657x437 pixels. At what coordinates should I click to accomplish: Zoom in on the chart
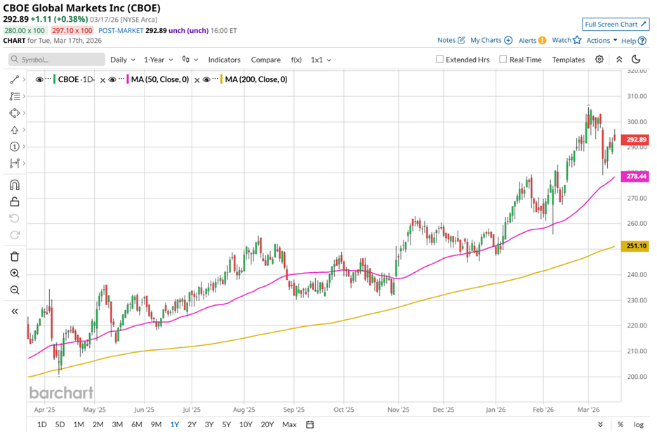pyautogui.click(x=15, y=274)
